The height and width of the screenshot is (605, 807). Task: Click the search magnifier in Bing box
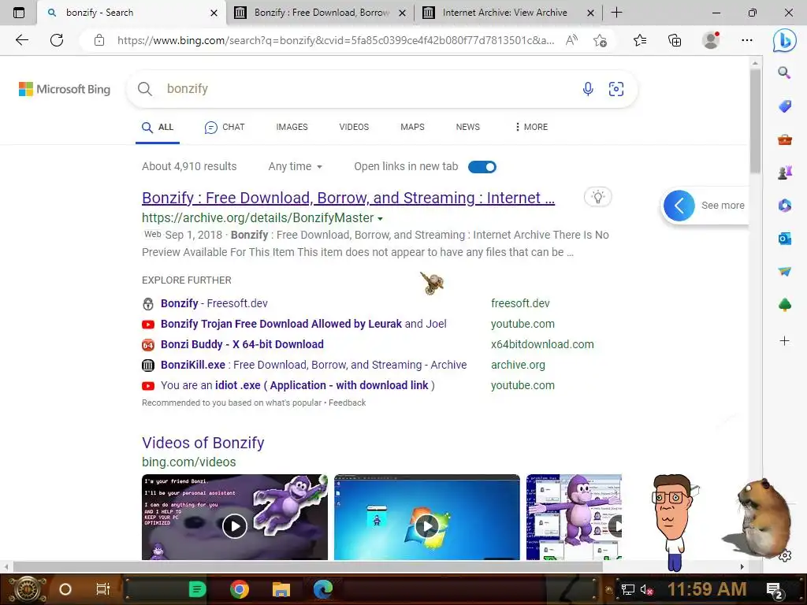[x=145, y=89]
